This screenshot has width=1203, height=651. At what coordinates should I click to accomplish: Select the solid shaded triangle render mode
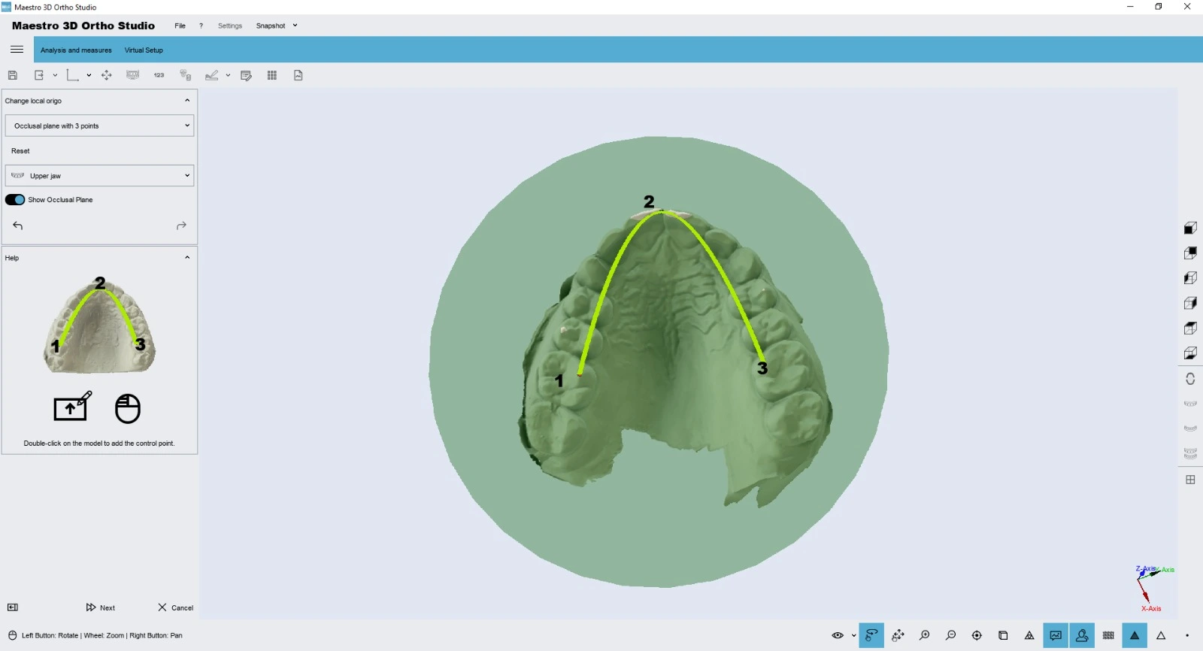(x=1135, y=635)
